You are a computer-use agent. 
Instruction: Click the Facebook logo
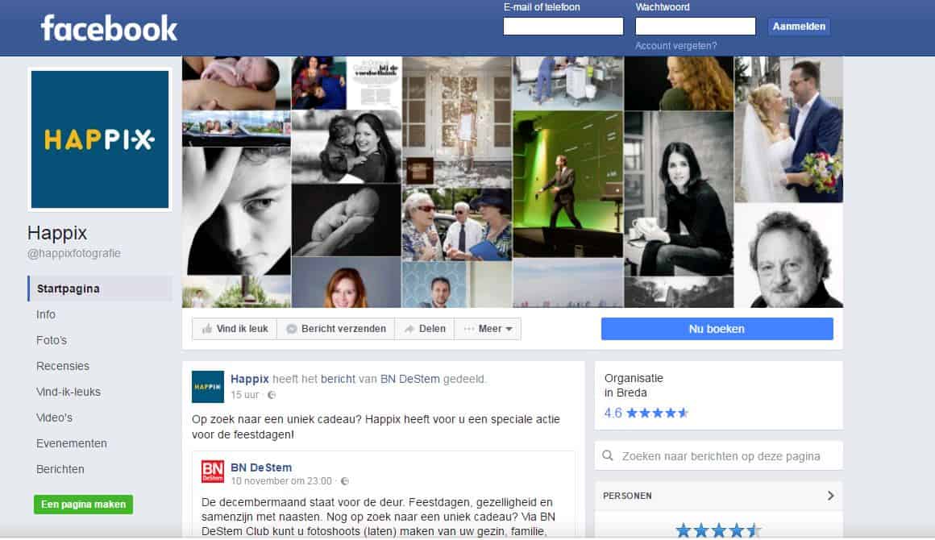pos(108,27)
